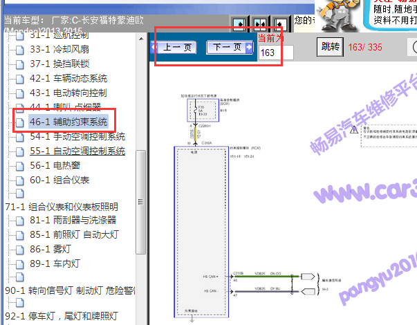This screenshot has width=417, height=325.
Task: Go to previous page with 上一页
Action: click(x=174, y=48)
